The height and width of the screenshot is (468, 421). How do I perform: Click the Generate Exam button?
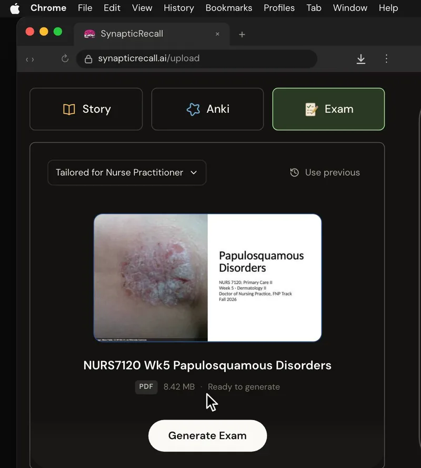(x=207, y=436)
